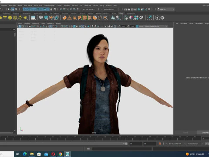Image resolution: width=209 pixels, height=157 pixels.
Task: Open the Cache menu
Action: click(x=95, y=5)
